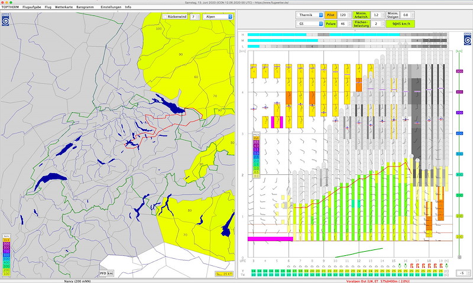Click the status text 'Nancy (200 mNN)'

76,281
